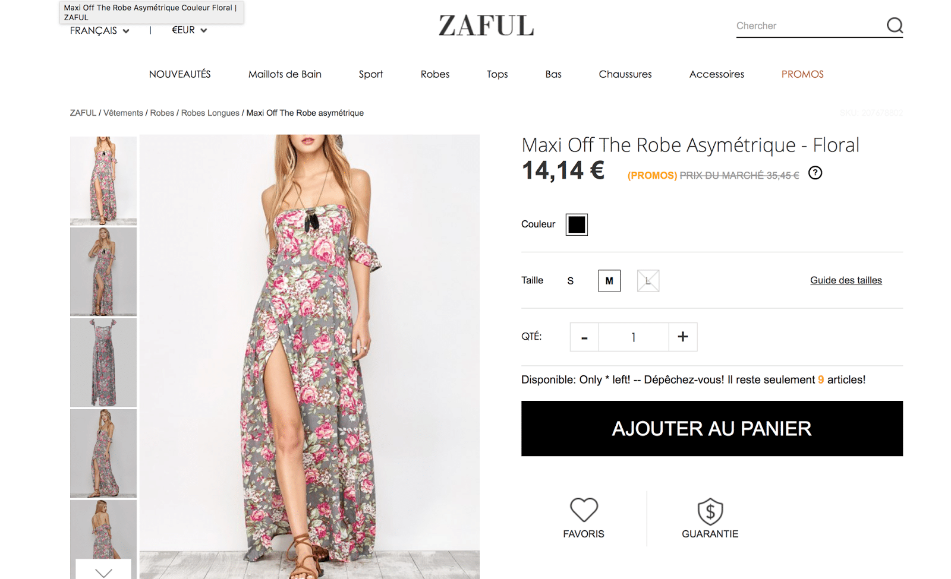Select the crossed-out size L option
This screenshot has height=579, width=951.
648,281
